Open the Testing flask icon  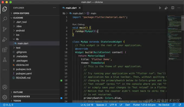5,60
